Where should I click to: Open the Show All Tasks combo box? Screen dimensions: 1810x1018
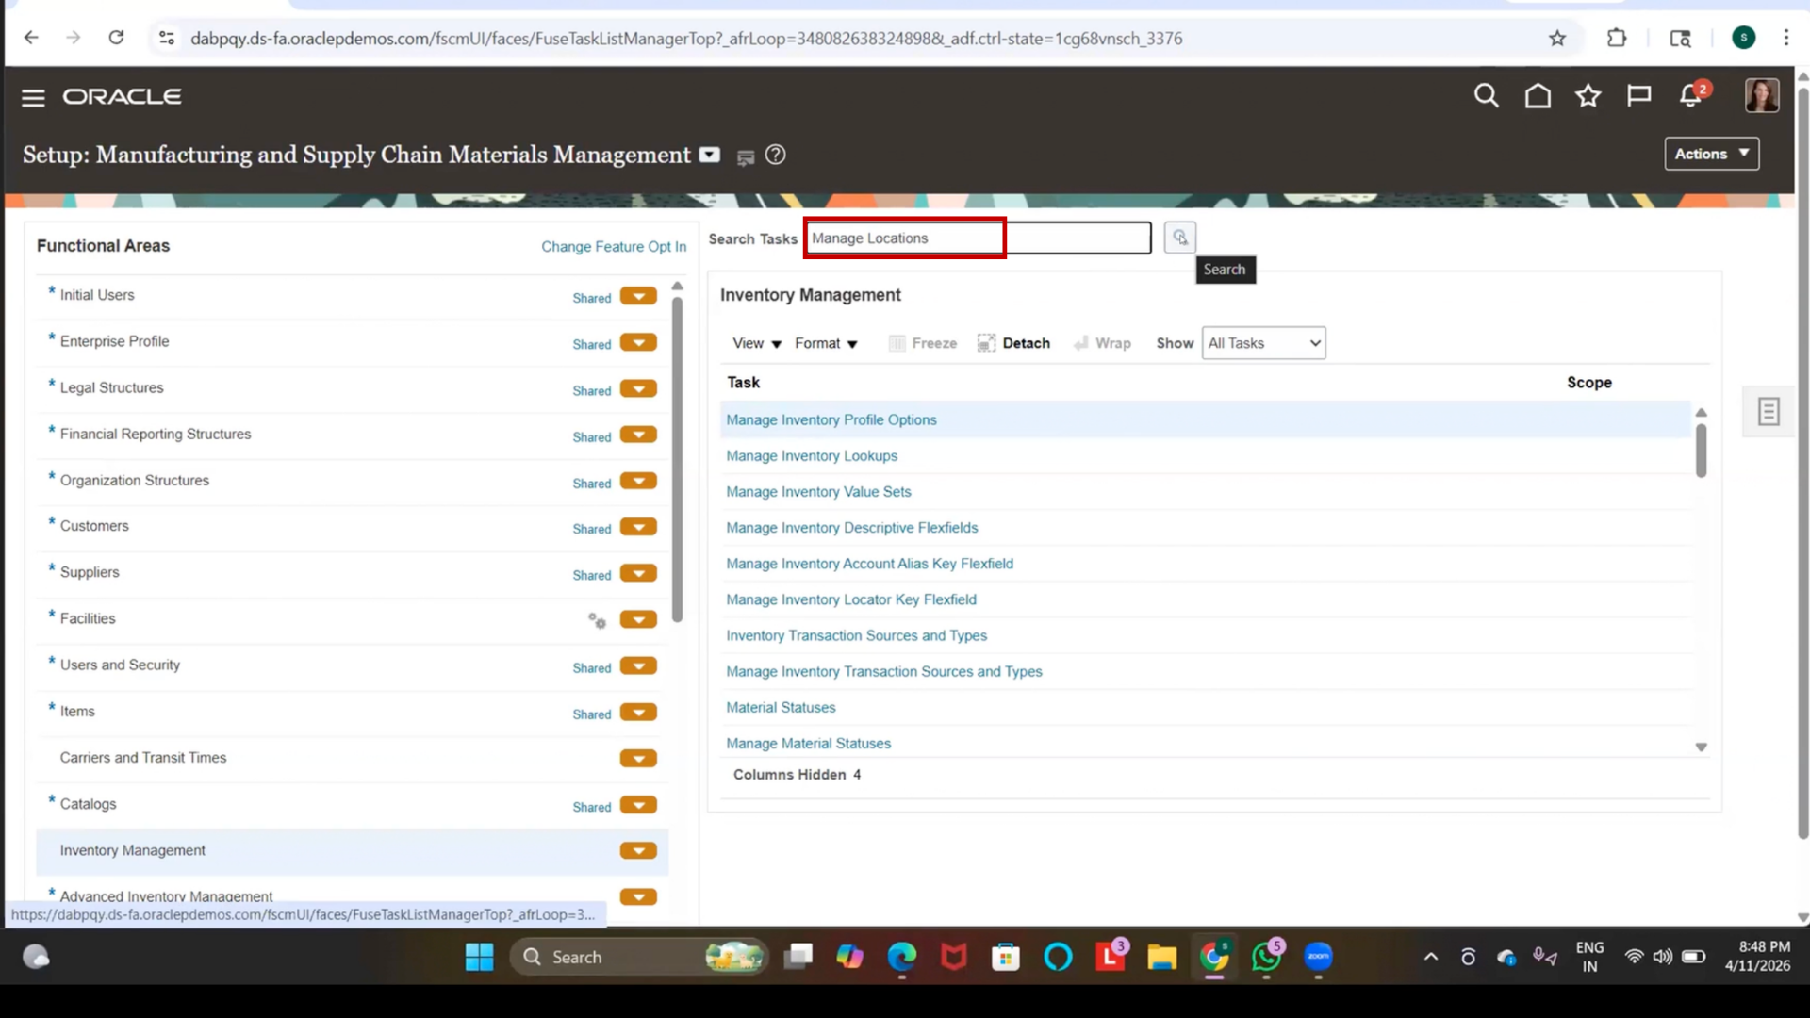(x=1263, y=343)
